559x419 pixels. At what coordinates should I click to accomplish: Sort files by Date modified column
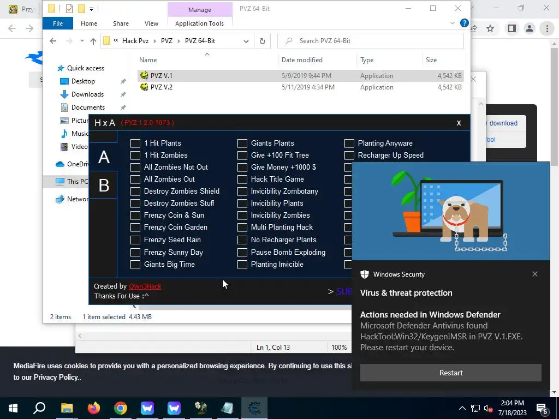click(302, 60)
